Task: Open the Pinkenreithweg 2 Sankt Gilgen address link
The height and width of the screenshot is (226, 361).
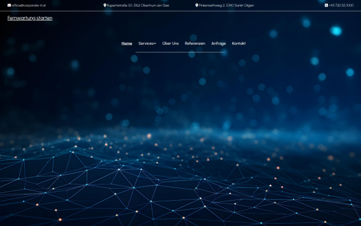Action: 226,5
